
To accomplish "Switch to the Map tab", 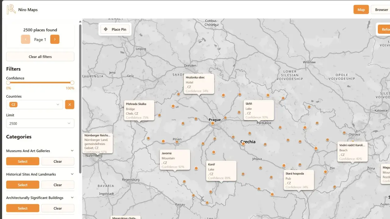I will click(x=361, y=9).
